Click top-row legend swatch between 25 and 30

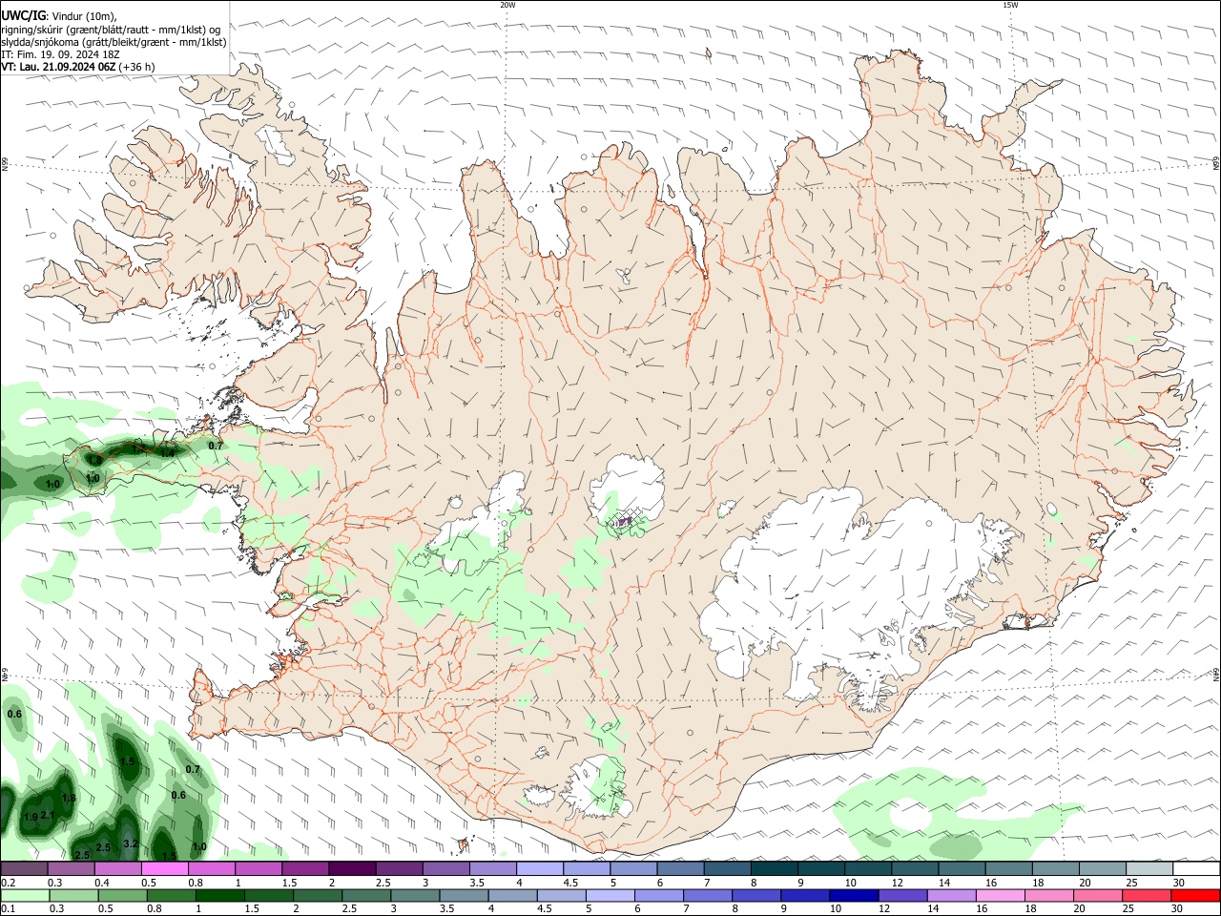click(x=1148, y=869)
